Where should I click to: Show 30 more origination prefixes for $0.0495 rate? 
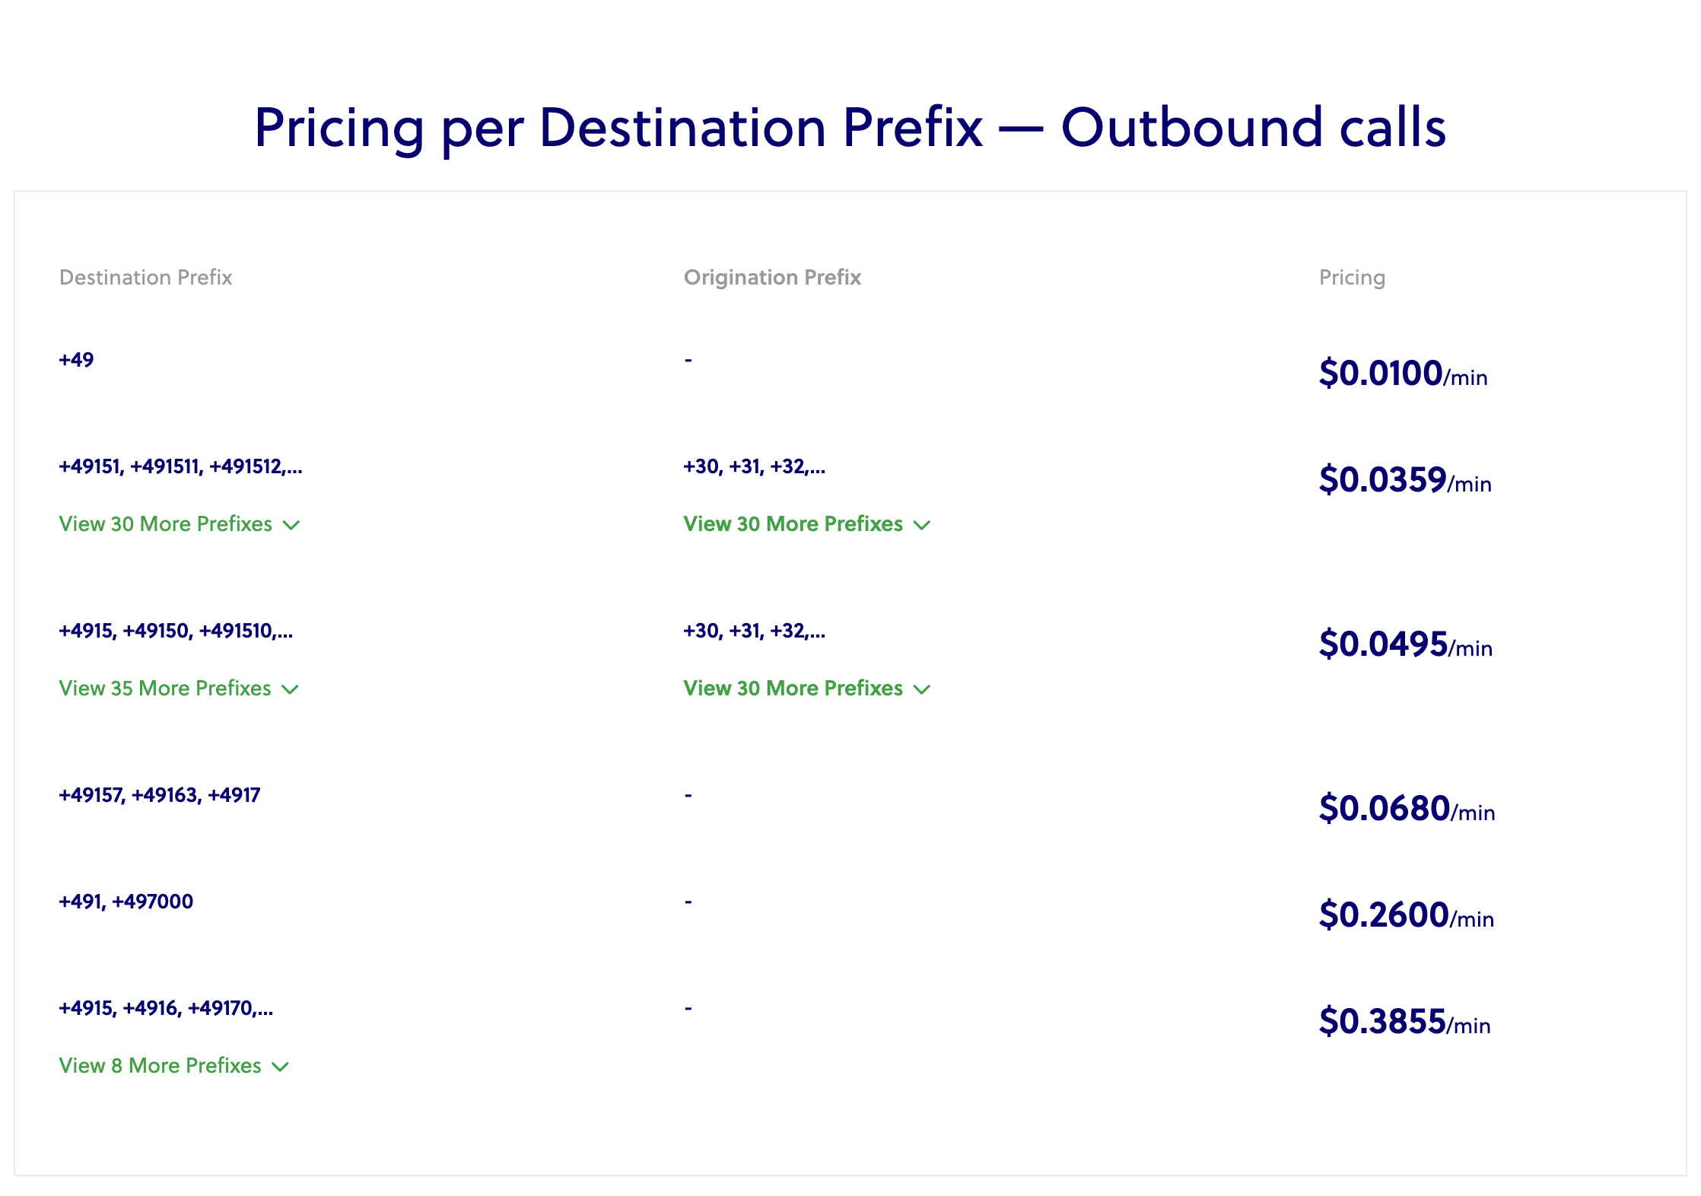806,689
